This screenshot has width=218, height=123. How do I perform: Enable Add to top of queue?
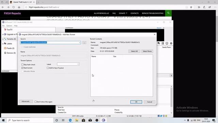(x=48, y=68)
